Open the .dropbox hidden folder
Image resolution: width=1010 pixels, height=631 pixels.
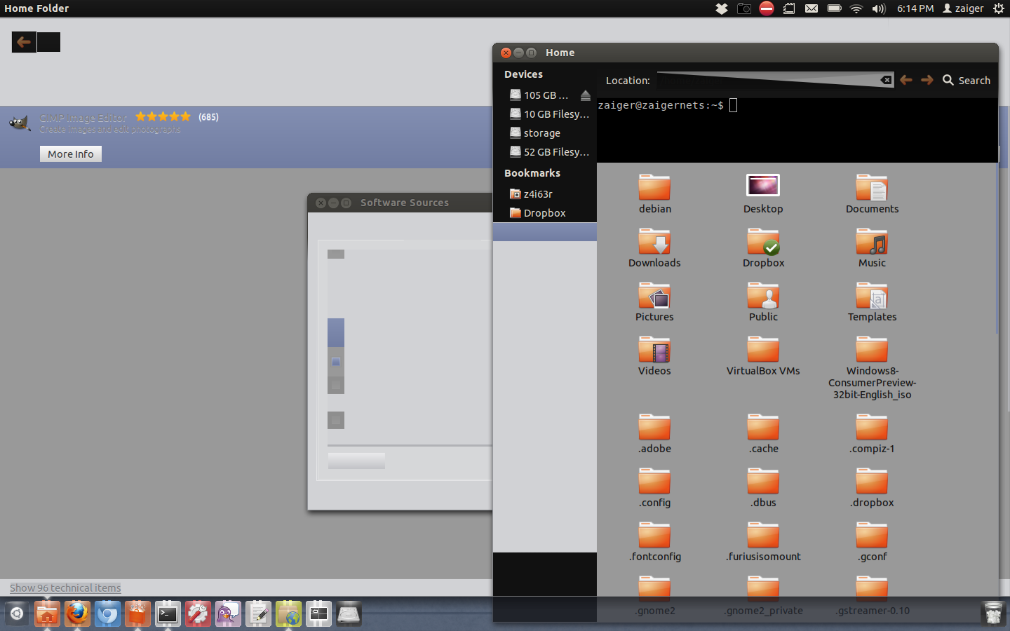[x=872, y=488]
